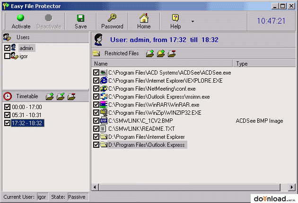Click the Restricted Files folder header icon
Image resolution: width=298 pixels, height=203 pixels.
[x=96, y=53]
